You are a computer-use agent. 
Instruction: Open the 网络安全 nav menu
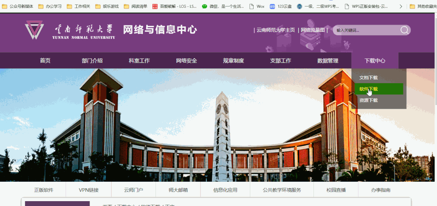pos(186,61)
